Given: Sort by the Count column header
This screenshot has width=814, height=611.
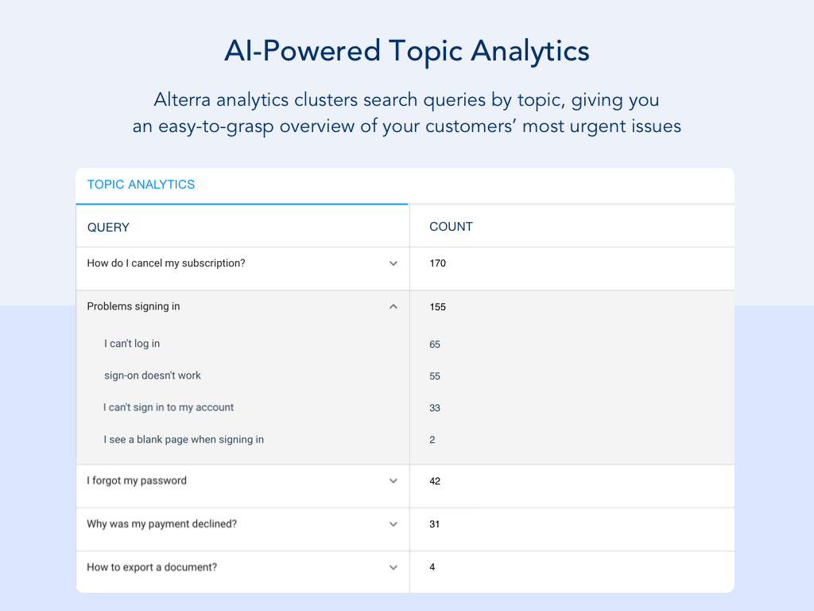Looking at the screenshot, I should [451, 227].
